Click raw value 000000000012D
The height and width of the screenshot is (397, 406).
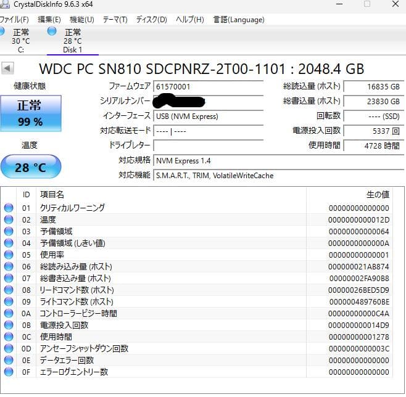[x=359, y=220]
